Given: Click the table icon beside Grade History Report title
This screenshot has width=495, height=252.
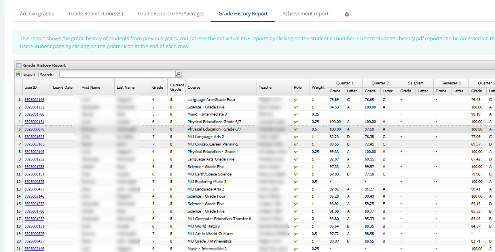Looking at the screenshot, I should 18,65.
